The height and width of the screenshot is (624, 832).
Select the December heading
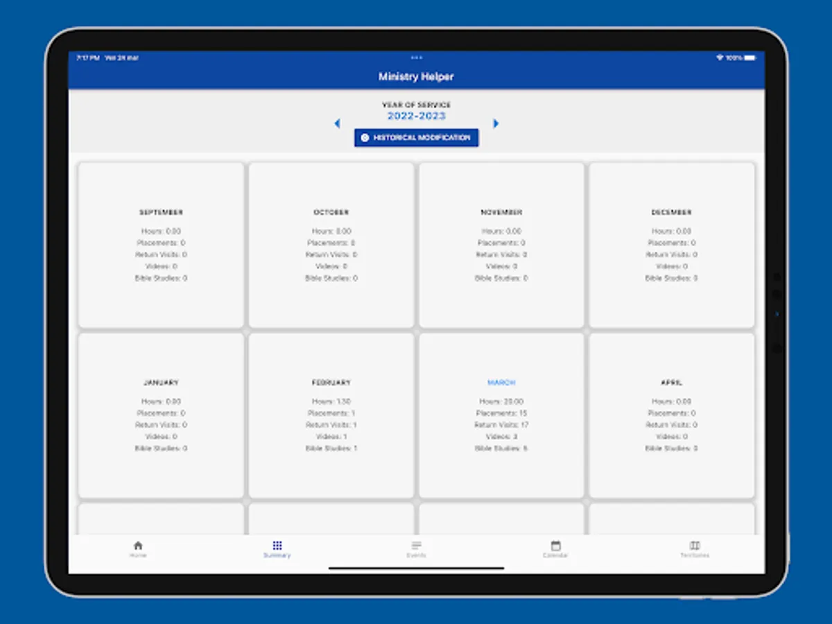671,212
